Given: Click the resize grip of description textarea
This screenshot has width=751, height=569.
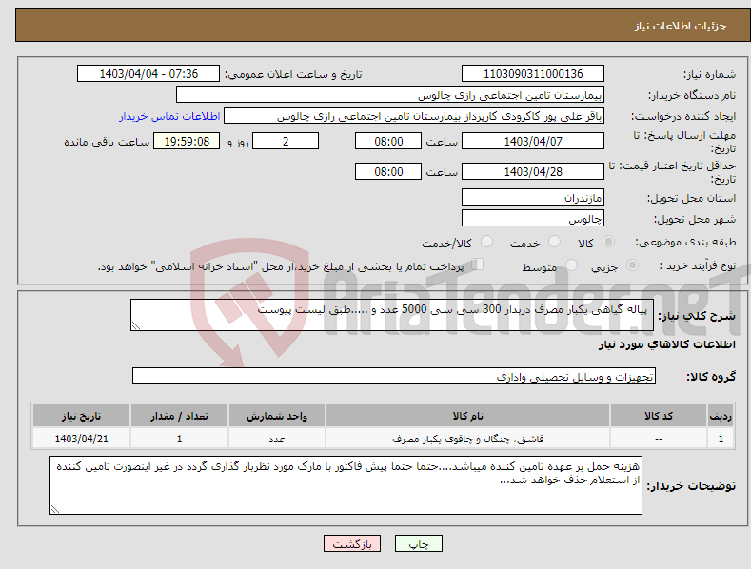Looking at the screenshot, I should tap(136, 325).
